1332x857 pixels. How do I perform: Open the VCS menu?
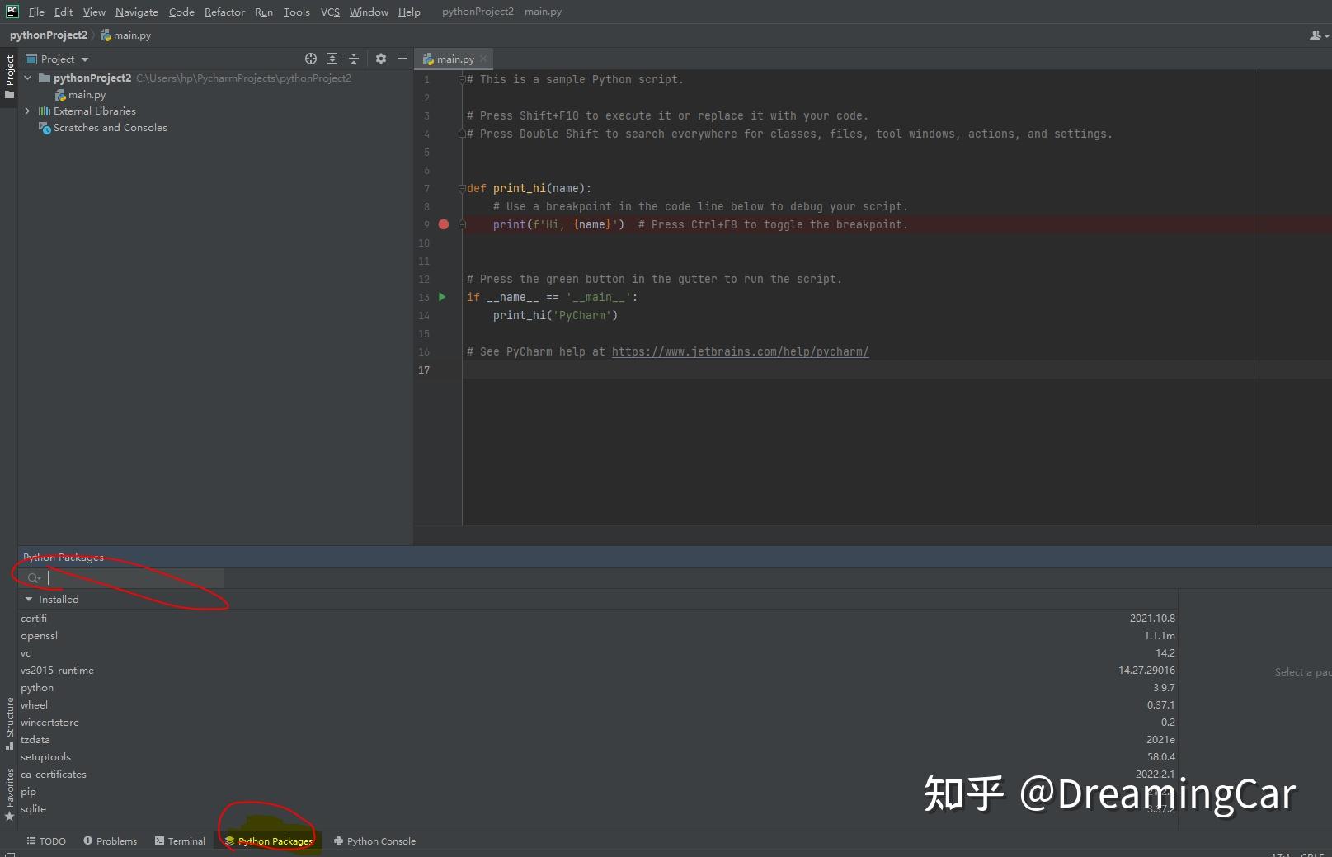[x=330, y=12]
